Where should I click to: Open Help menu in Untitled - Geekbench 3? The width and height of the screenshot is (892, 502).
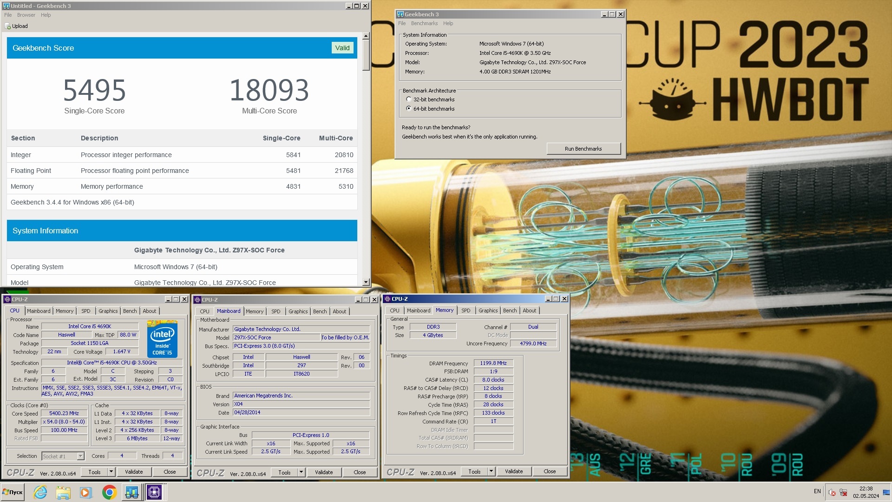tap(46, 15)
